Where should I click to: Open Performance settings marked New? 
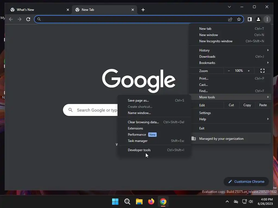tap(154, 135)
